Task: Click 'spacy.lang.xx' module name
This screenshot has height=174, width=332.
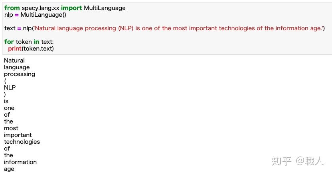Action: pyautogui.click(x=40, y=8)
